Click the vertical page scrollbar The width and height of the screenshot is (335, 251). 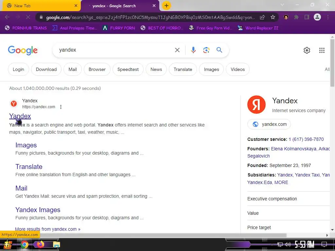click(x=332, y=63)
